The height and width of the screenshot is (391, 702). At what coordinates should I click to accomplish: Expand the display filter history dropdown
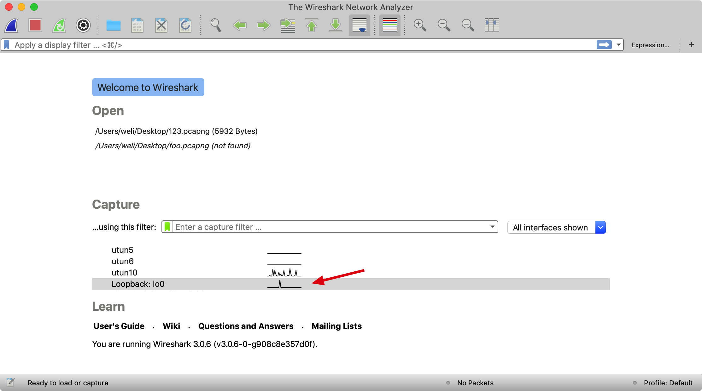tap(619, 45)
